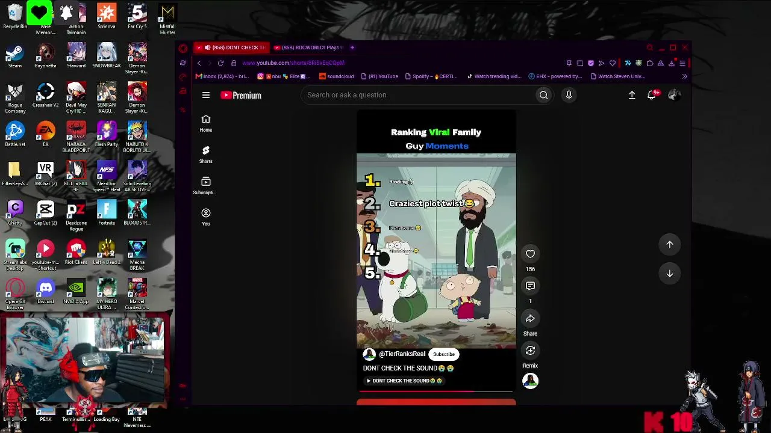
Task: Open the browser easy setup menu icon
Action: [682, 63]
